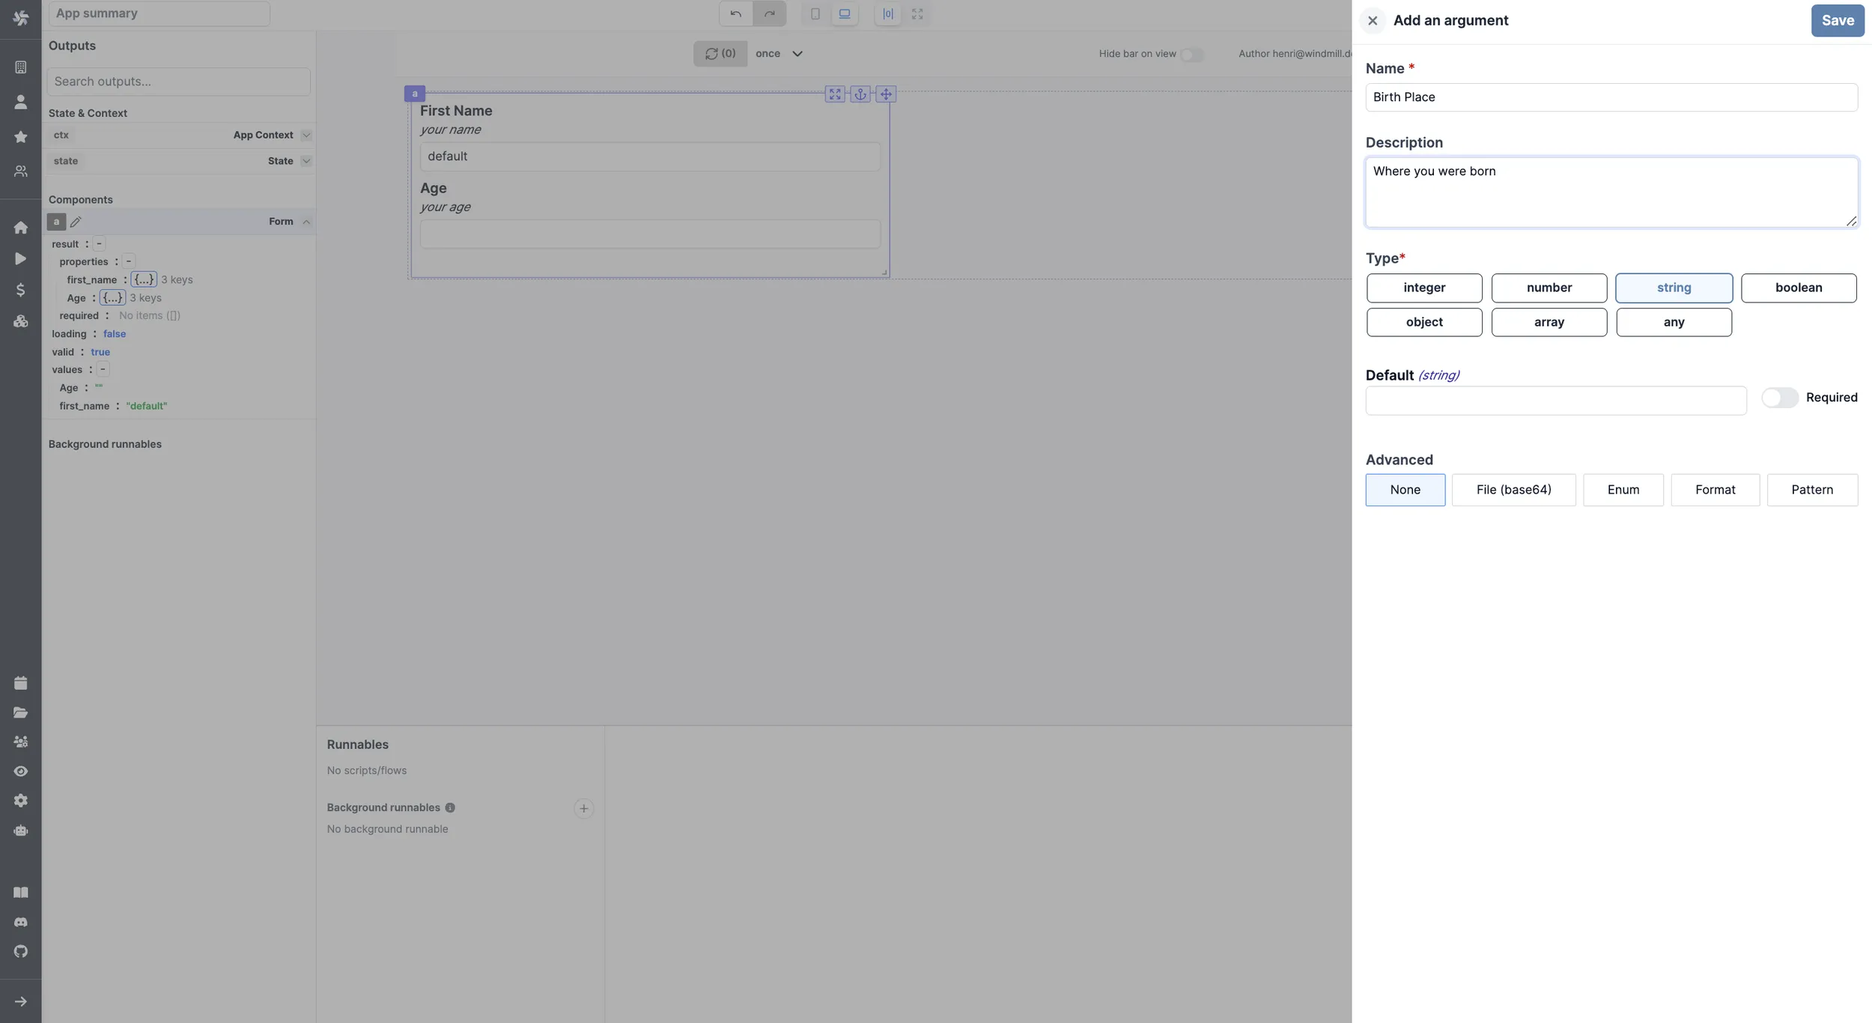The height and width of the screenshot is (1023, 1872).
Task: Click the redo arrow icon
Action: coord(769,13)
